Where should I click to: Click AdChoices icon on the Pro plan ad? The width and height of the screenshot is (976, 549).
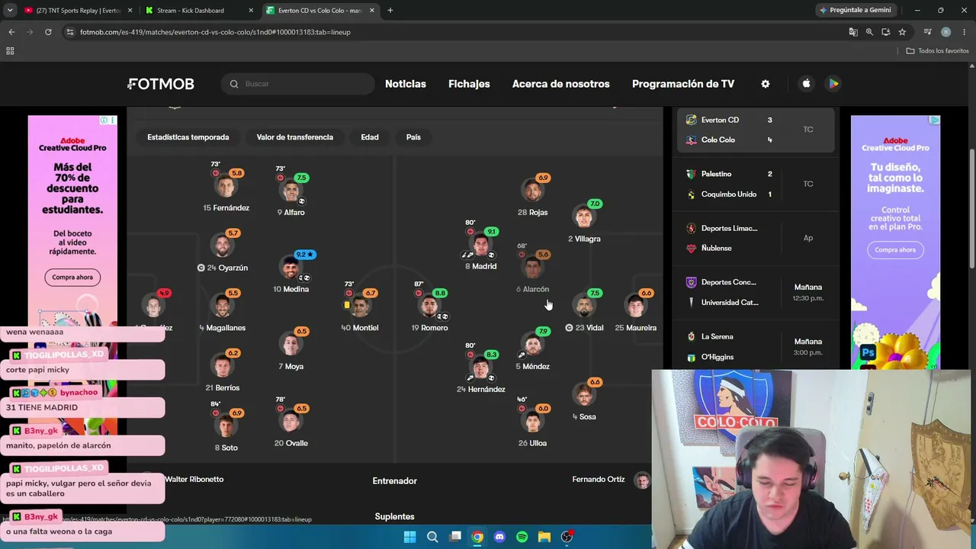(936, 120)
